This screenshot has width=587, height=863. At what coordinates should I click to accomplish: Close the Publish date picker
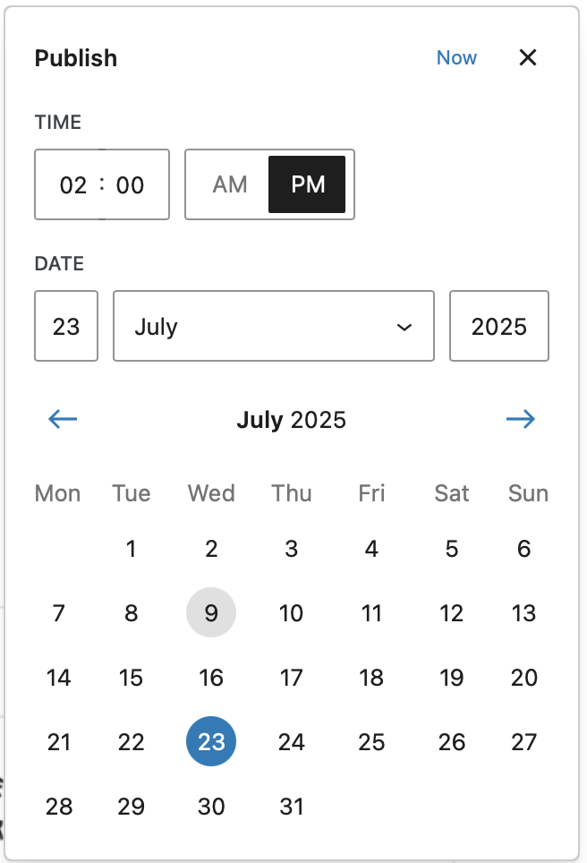[528, 57]
